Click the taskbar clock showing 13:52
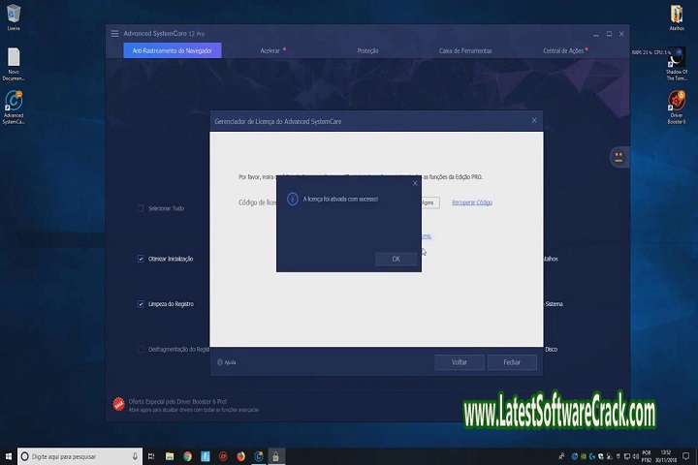The image size is (698, 465). (665, 456)
